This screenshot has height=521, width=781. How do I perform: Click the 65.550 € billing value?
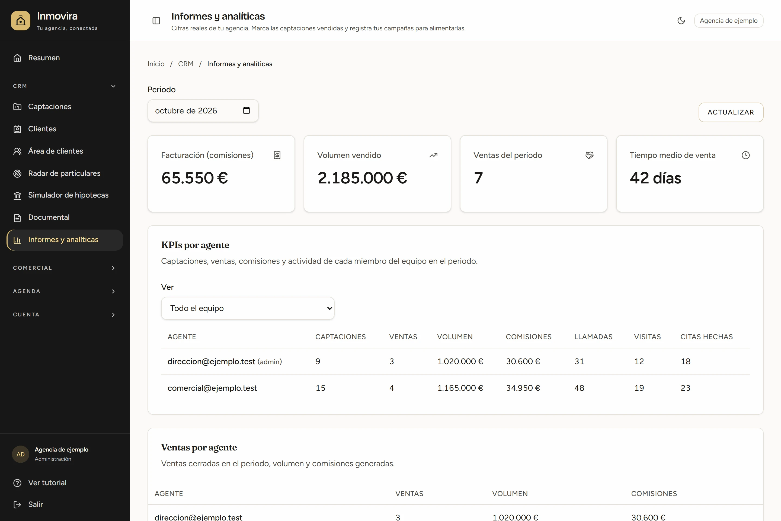(195, 178)
